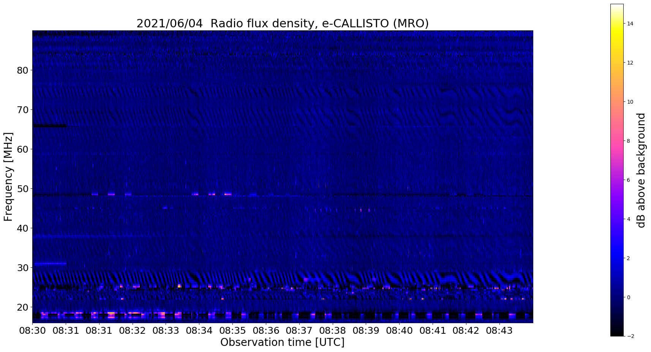Click the bright horizontal emission line at 31 MHz
The image size is (651, 352).
[x=50, y=263]
